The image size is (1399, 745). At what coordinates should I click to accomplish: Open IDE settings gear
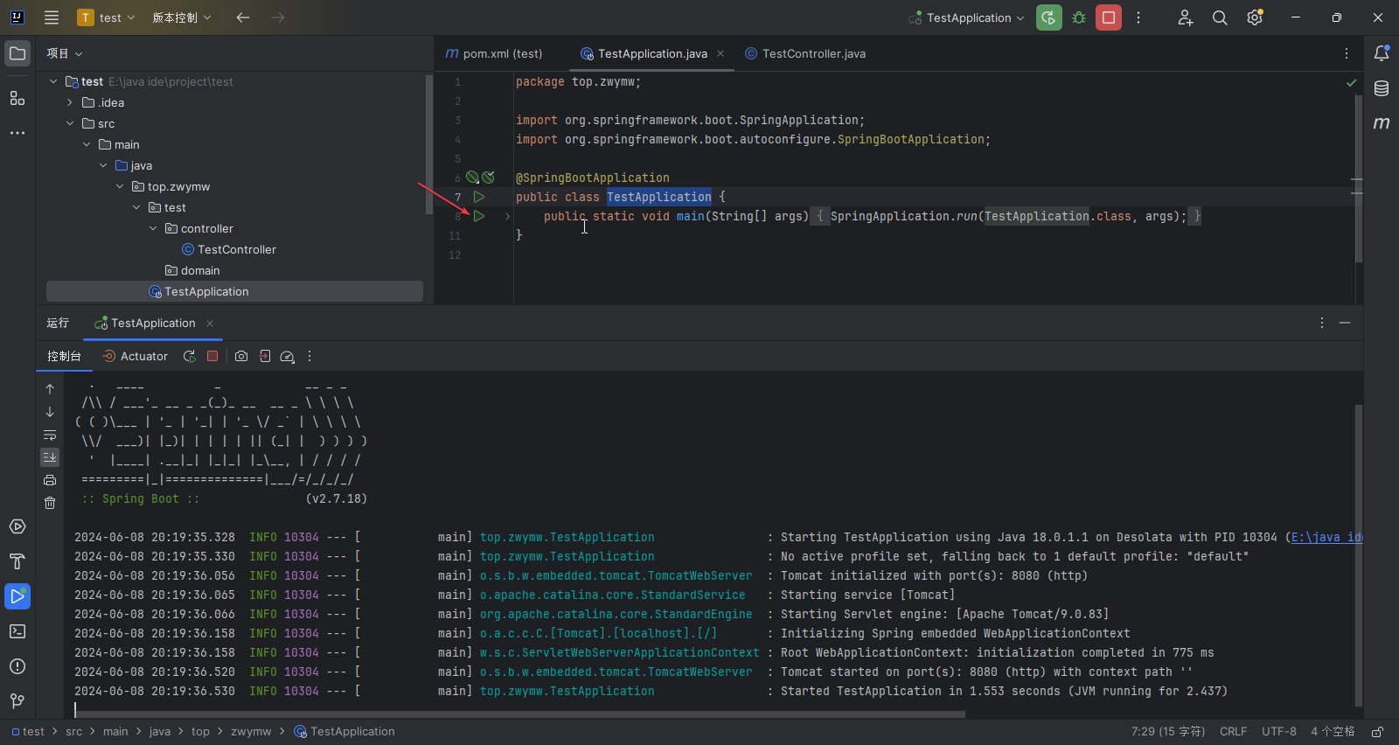(x=1255, y=17)
